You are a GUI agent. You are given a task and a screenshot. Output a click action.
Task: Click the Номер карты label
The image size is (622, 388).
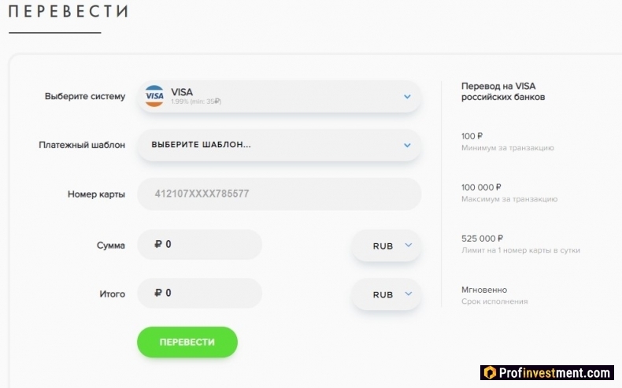click(x=96, y=194)
